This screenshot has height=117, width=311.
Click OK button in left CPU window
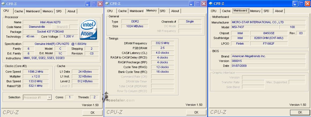point(92,113)
